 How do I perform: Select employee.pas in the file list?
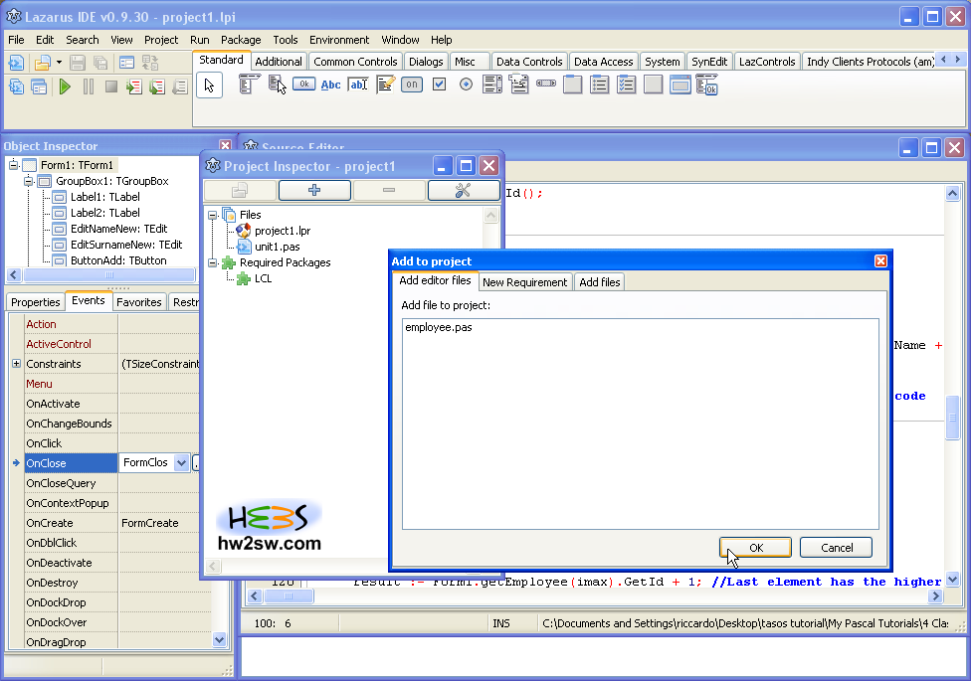(439, 327)
